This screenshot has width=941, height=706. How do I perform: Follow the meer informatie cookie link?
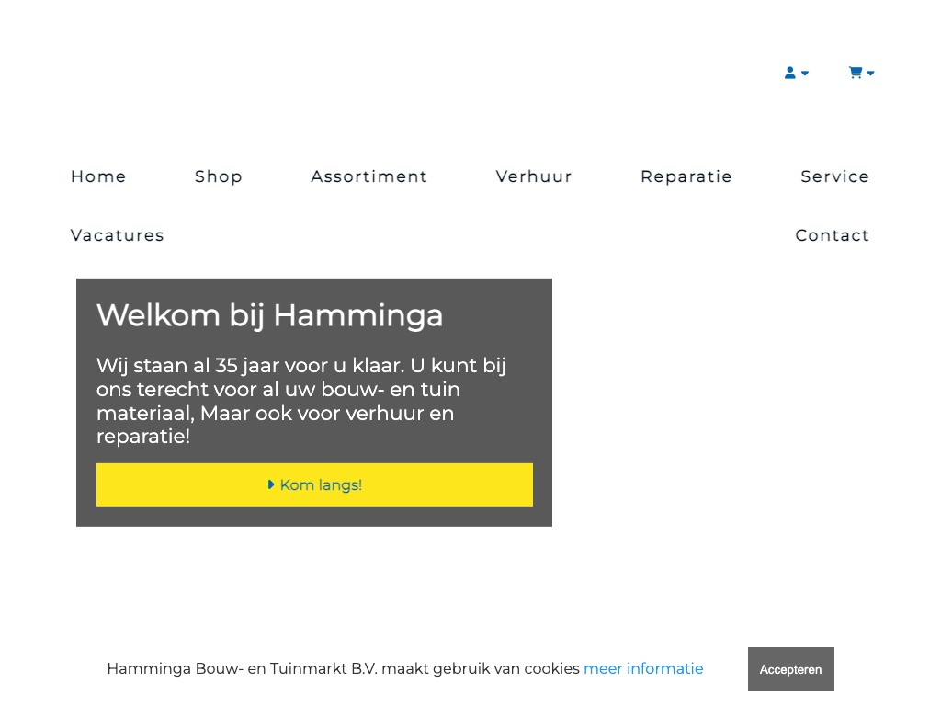[x=643, y=669]
